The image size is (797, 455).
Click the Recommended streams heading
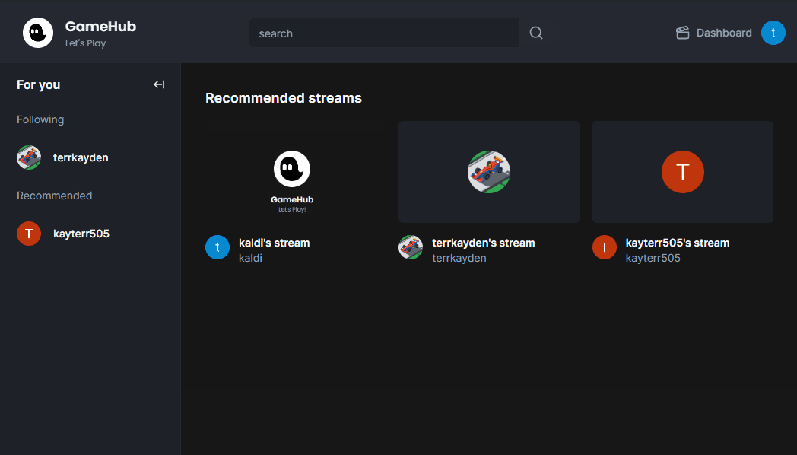coord(284,97)
